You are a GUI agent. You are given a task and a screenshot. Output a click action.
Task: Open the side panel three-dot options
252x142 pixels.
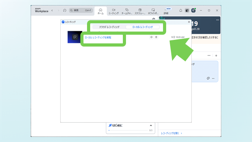click(x=209, y=55)
